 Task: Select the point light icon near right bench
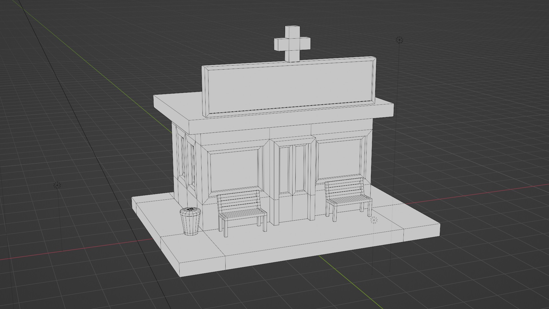[373, 220]
